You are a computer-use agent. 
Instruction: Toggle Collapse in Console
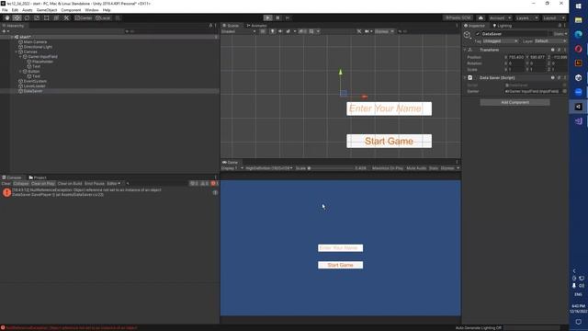point(21,184)
